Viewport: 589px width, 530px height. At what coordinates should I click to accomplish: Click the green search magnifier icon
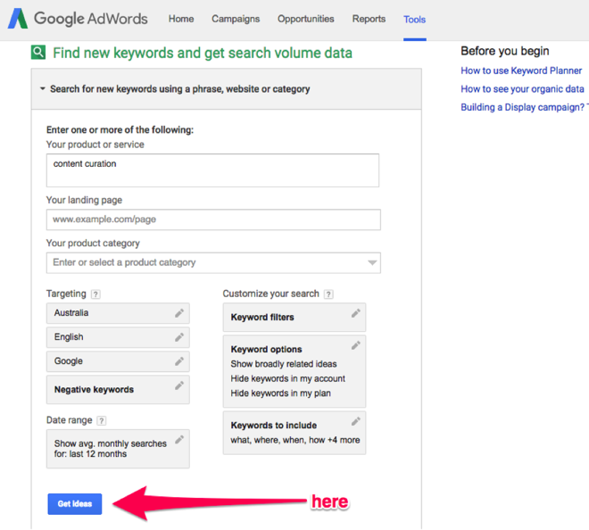click(x=38, y=53)
